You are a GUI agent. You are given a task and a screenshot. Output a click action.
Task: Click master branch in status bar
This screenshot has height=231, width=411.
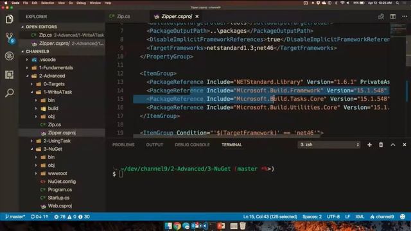click(15, 217)
